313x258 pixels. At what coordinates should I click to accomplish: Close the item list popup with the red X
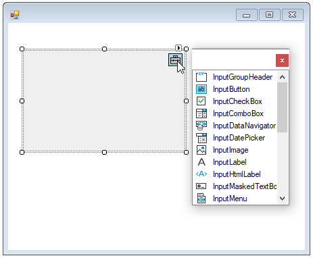click(x=282, y=60)
